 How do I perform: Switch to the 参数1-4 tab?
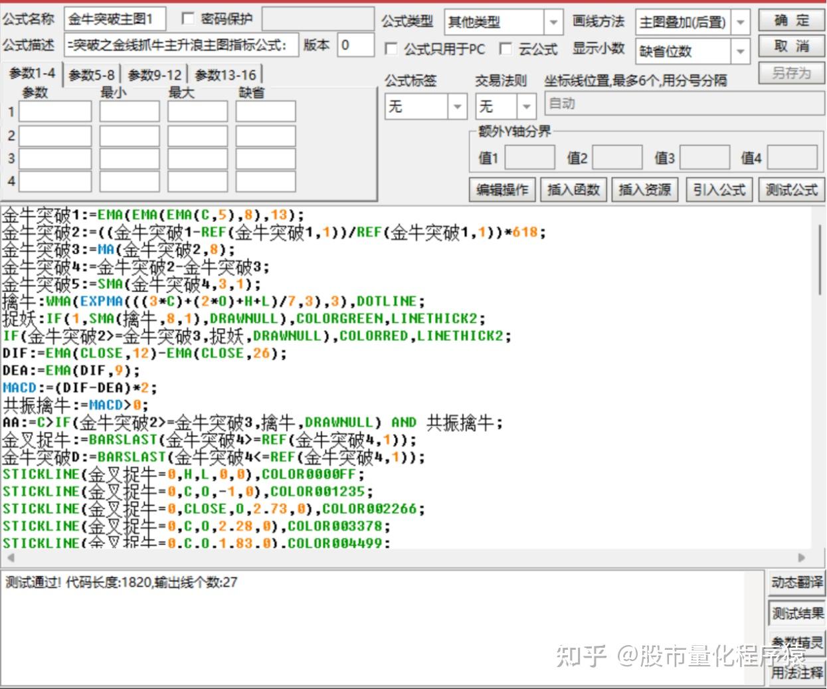(32, 74)
